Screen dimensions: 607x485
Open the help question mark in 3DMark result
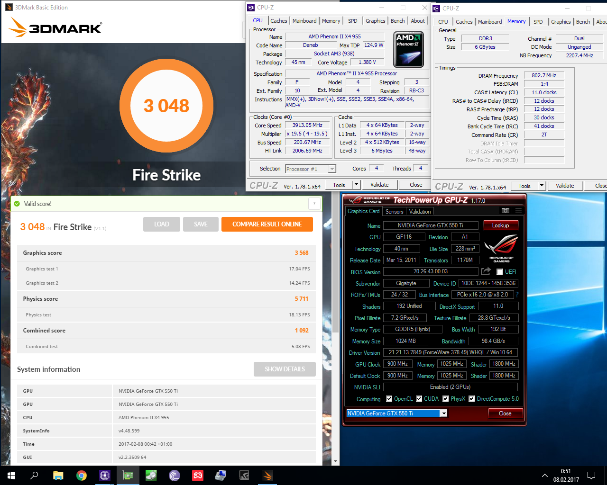(314, 204)
